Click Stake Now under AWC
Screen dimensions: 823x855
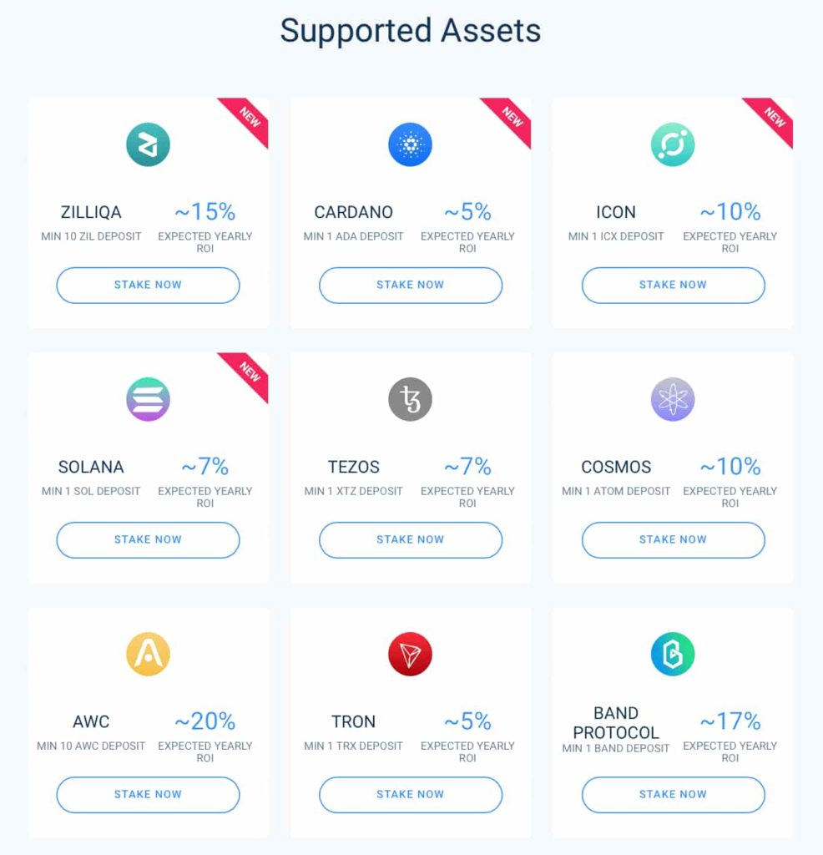click(x=148, y=794)
